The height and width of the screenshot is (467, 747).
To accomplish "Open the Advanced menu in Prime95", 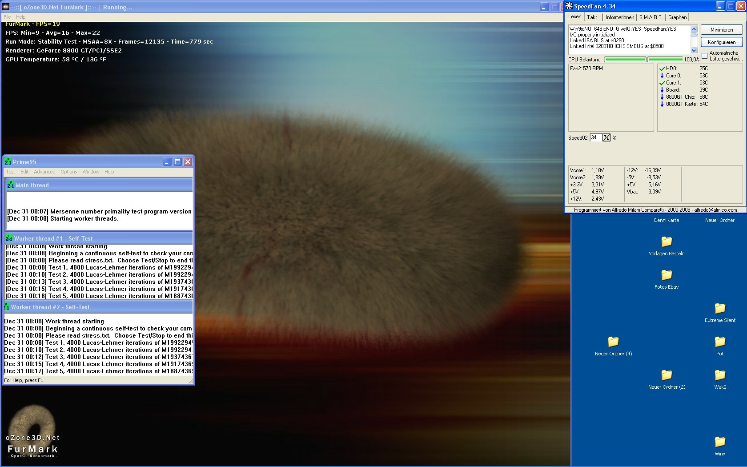I will click(x=44, y=172).
